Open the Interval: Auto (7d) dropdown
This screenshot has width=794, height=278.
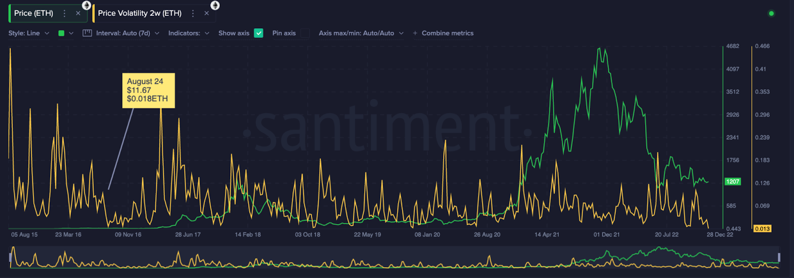(128, 33)
